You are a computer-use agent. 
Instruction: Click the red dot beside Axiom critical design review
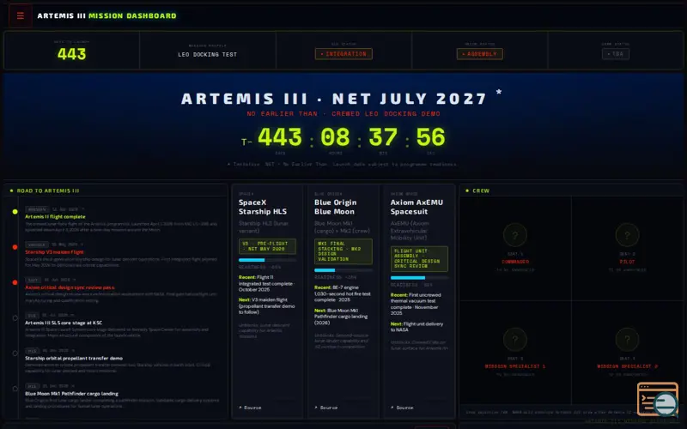coord(15,283)
